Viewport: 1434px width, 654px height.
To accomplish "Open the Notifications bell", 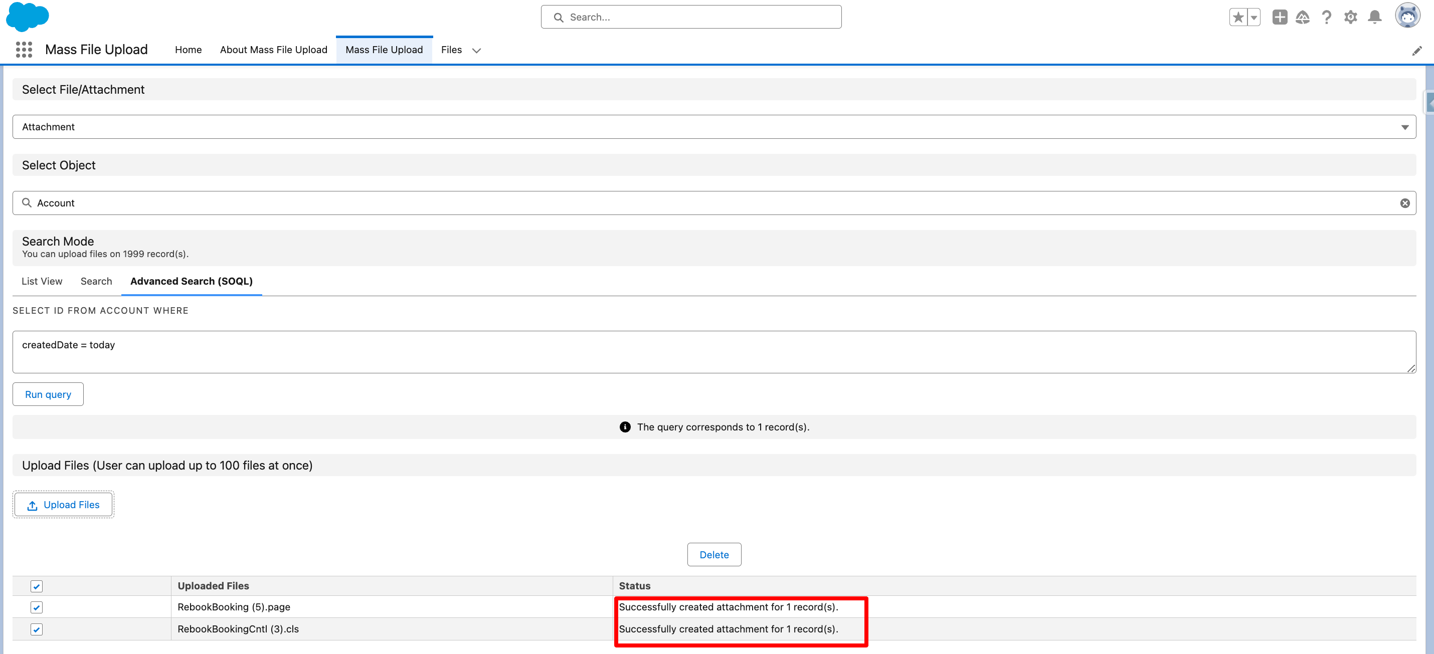I will click(1374, 17).
